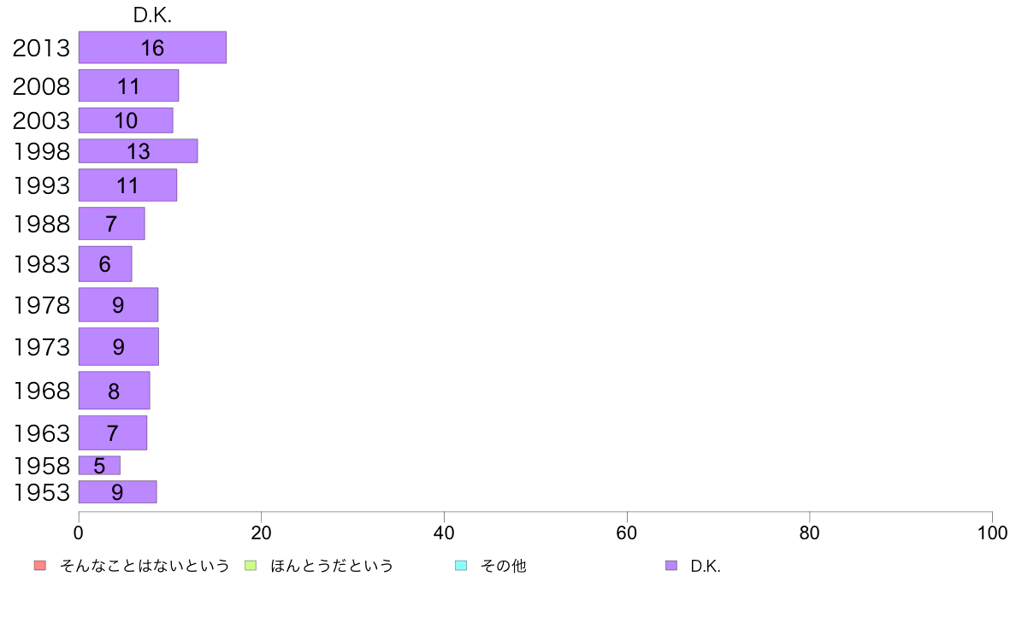
Task: Select the 2003 bar showing 10
Action: (126, 121)
